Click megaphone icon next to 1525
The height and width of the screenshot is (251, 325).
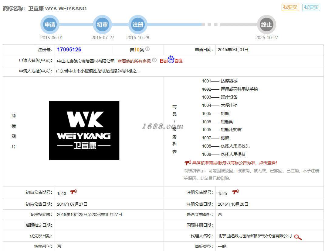[235, 192]
